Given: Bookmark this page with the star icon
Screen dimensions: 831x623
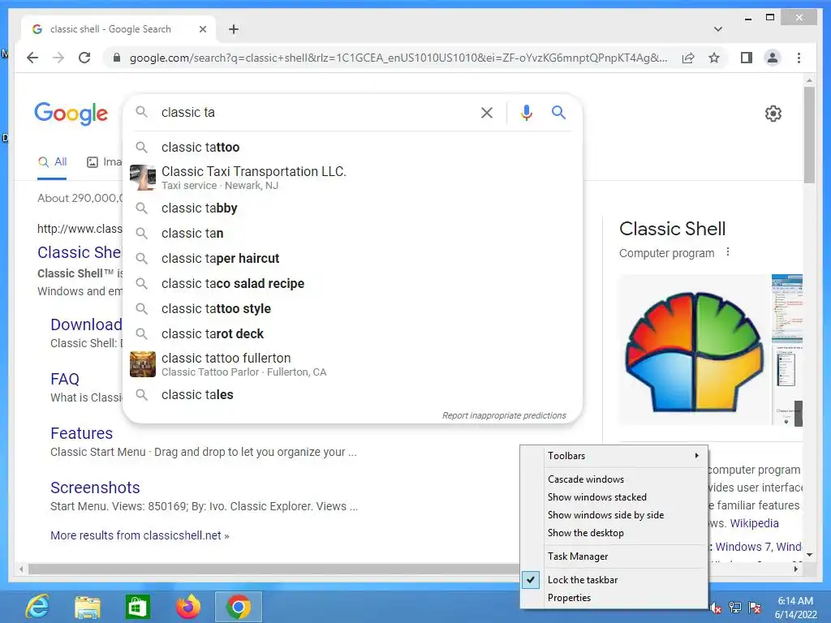Looking at the screenshot, I should click(714, 58).
